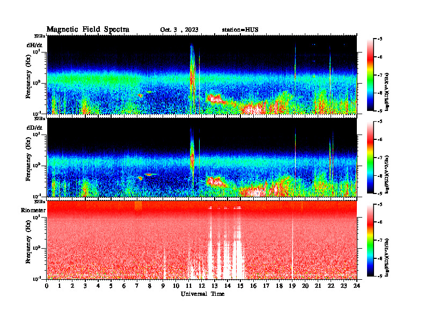Click hour 5 on the Universal Time axis
This screenshot has width=425, height=328.
pos(111,286)
